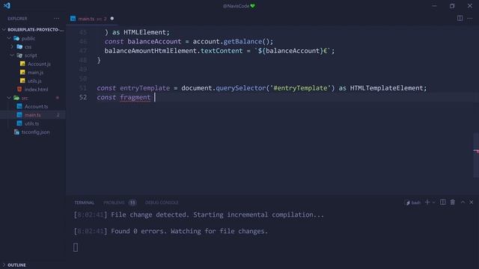Click the Account.js JavaScript icon
This screenshot has height=269, width=479.
pyautogui.click(x=22, y=64)
